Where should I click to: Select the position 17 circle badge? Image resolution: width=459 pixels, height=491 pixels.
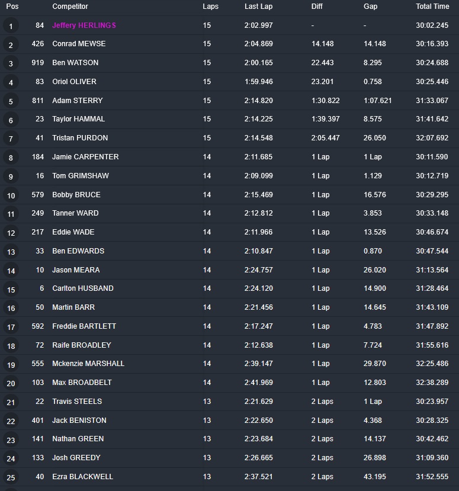pyautogui.click(x=11, y=327)
